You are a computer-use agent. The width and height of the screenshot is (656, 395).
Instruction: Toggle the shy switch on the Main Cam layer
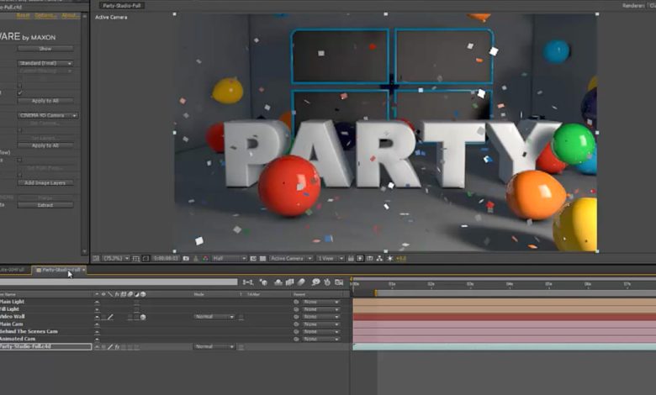(x=97, y=324)
